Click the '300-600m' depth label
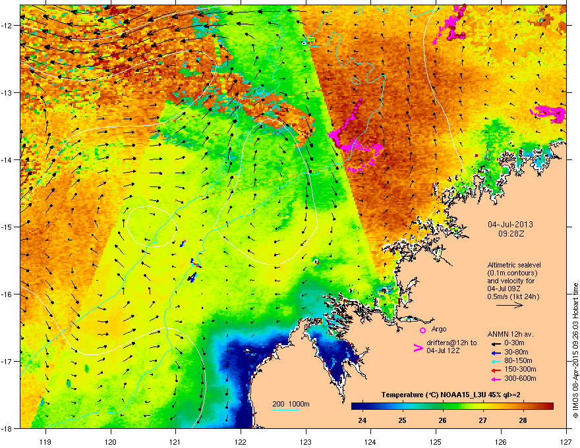This screenshot has height=448, width=580. pos(520,379)
